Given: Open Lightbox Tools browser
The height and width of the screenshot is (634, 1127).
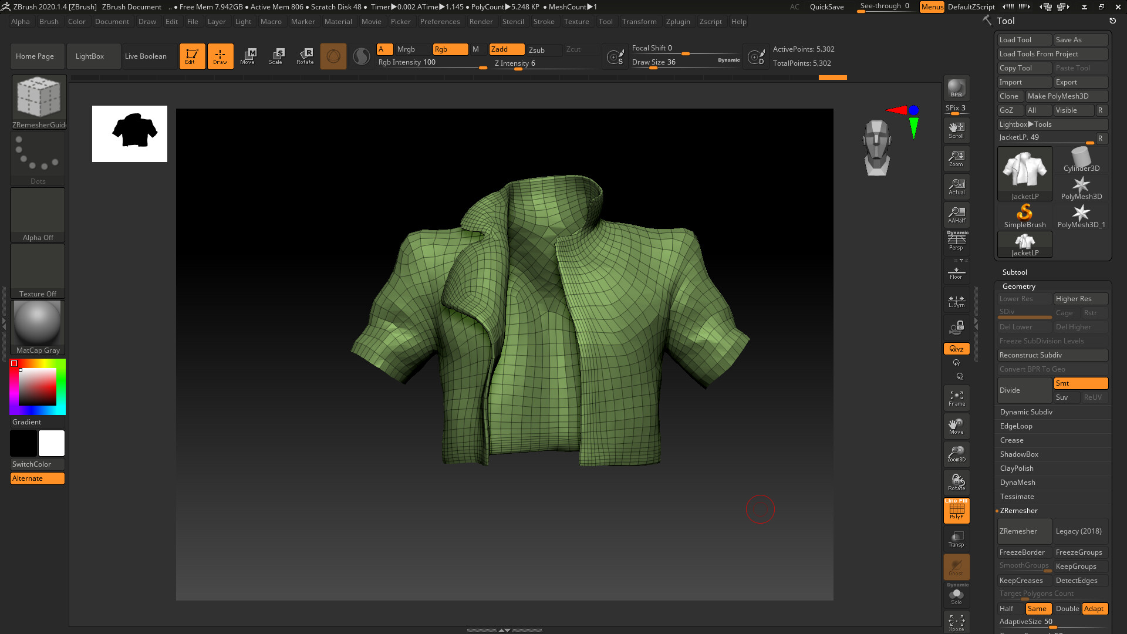Looking at the screenshot, I should click(x=1052, y=124).
